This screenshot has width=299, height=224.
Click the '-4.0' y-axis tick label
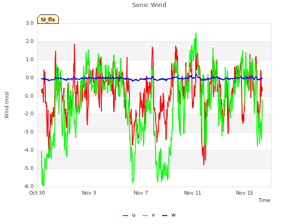tap(29, 150)
